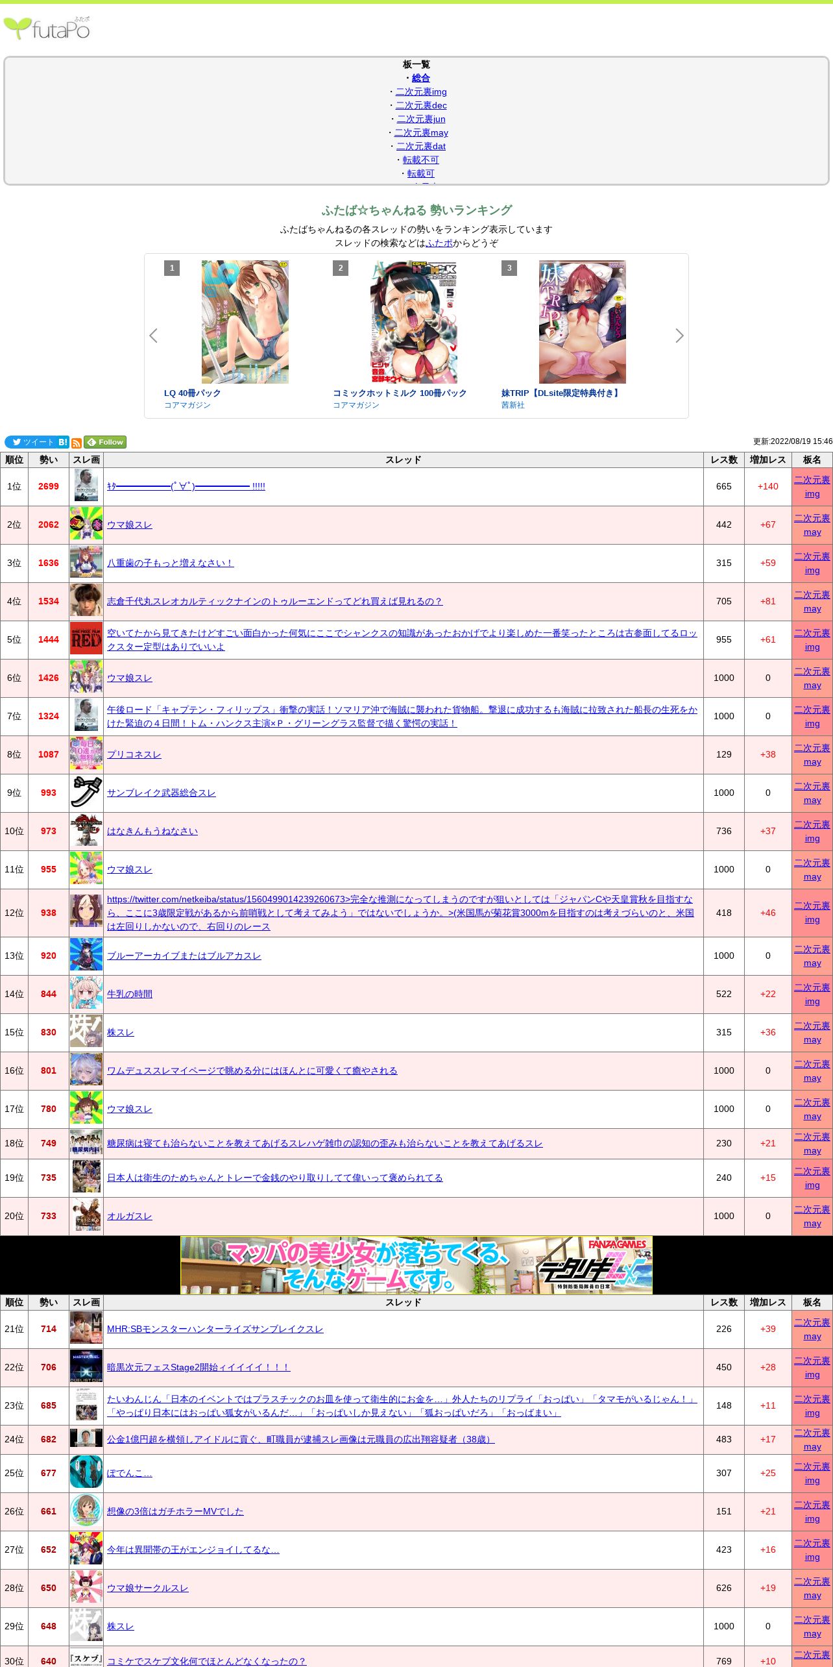This screenshot has width=833, height=1667.
Task: Open コアマガジン publisher link under LQ
Action: [187, 405]
